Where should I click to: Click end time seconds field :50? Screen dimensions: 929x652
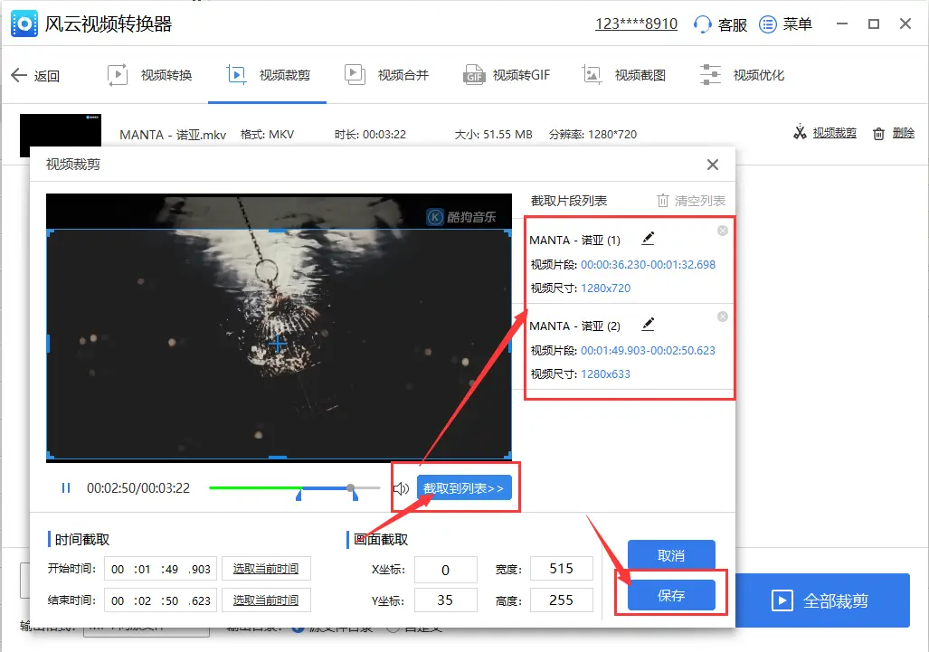coord(169,600)
